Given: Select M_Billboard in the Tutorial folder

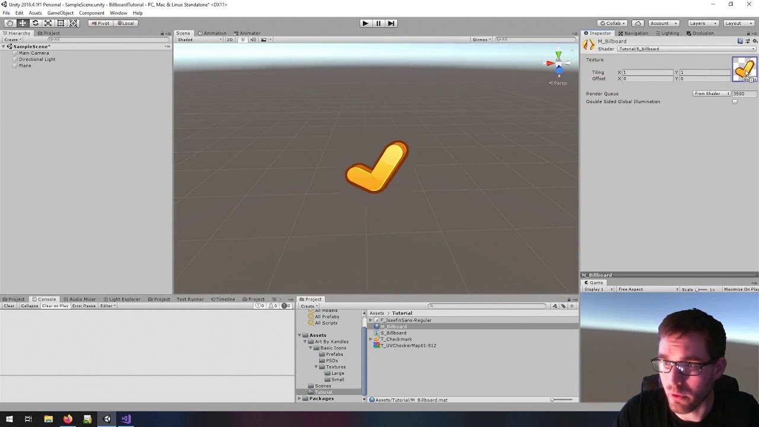Looking at the screenshot, I should [x=394, y=326].
